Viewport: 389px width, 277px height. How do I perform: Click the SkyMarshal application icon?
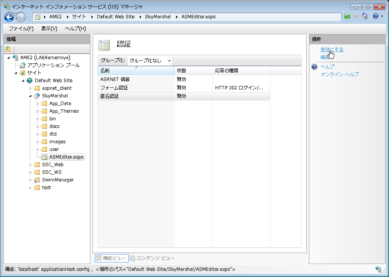(37, 96)
